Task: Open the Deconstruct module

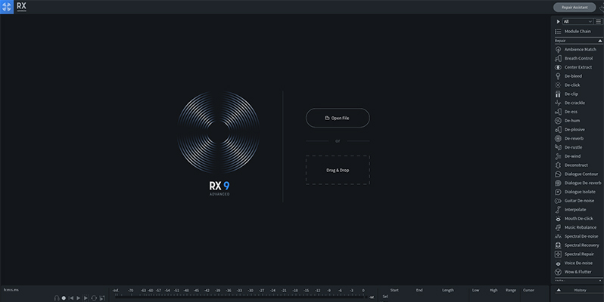Action: (x=571, y=165)
